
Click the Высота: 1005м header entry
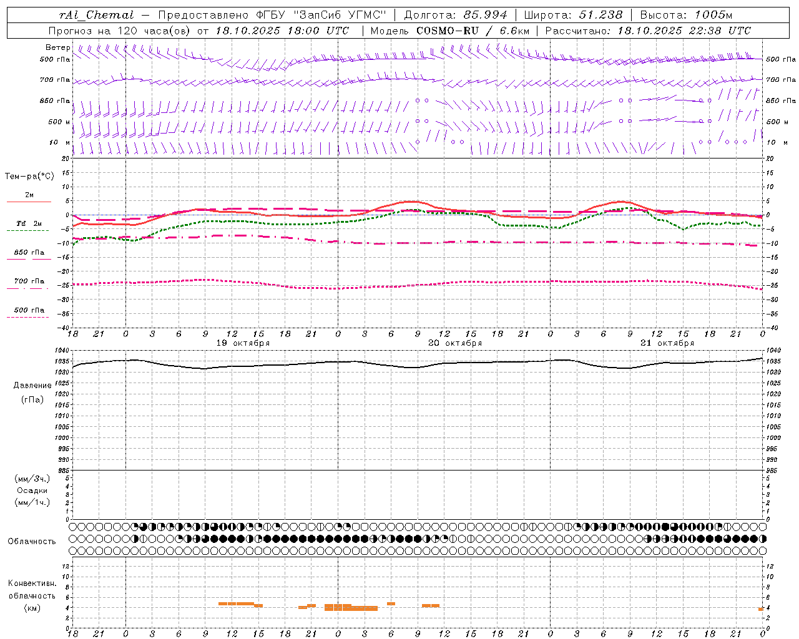(686, 15)
